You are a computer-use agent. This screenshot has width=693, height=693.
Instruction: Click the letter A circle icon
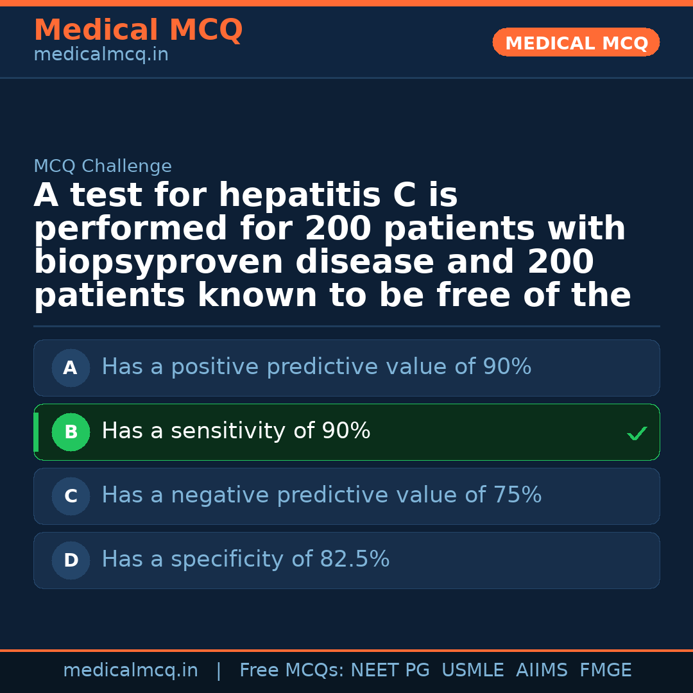[x=71, y=368]
